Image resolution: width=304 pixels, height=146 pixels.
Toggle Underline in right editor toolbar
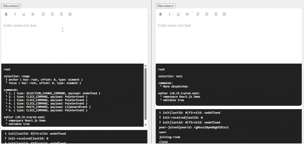(178, 14)
